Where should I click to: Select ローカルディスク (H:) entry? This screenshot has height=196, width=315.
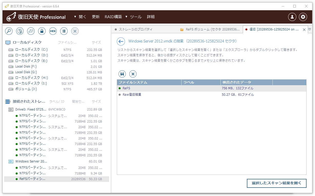click(57, 78)
